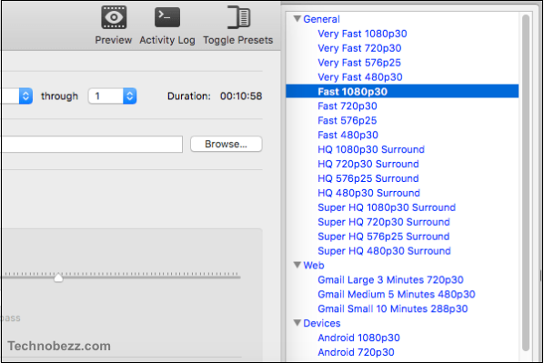This screenshot has width=544, height=363.
Task: Select Very Fast 1080p30 preset
Action: (x=362, y=34)
